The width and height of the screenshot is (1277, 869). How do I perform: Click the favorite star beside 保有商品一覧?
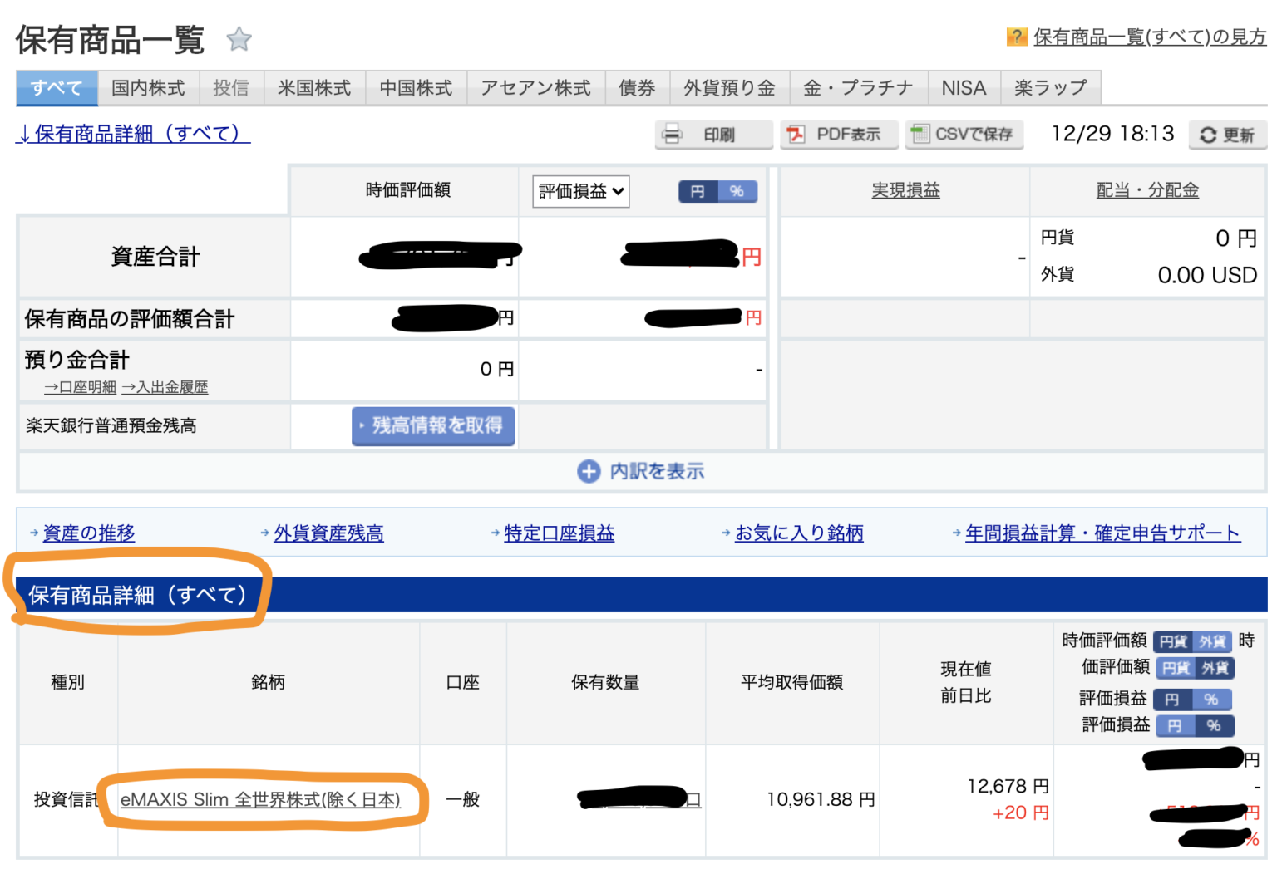click(x=239, y=39)
